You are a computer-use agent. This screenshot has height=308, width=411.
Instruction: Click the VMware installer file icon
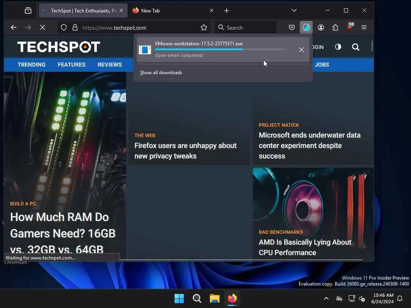coord(144,49)
